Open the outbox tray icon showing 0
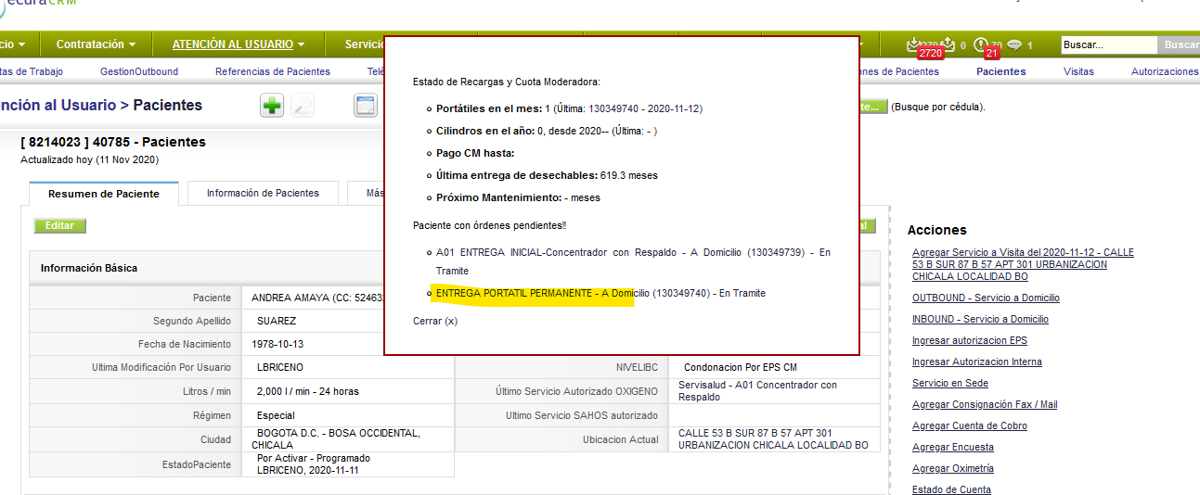The image size is (1200, 495). 948,44
